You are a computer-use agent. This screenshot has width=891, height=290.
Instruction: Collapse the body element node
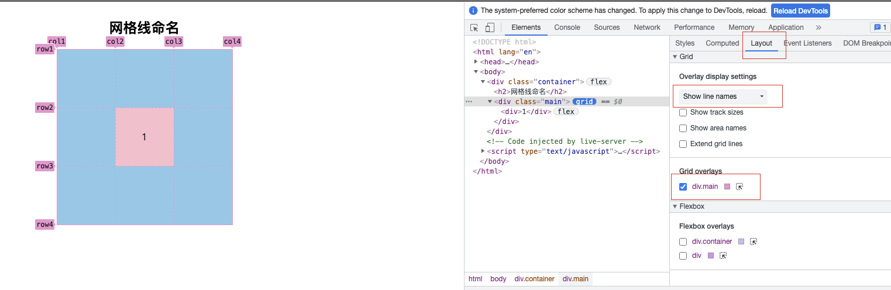tap(476, 71)
